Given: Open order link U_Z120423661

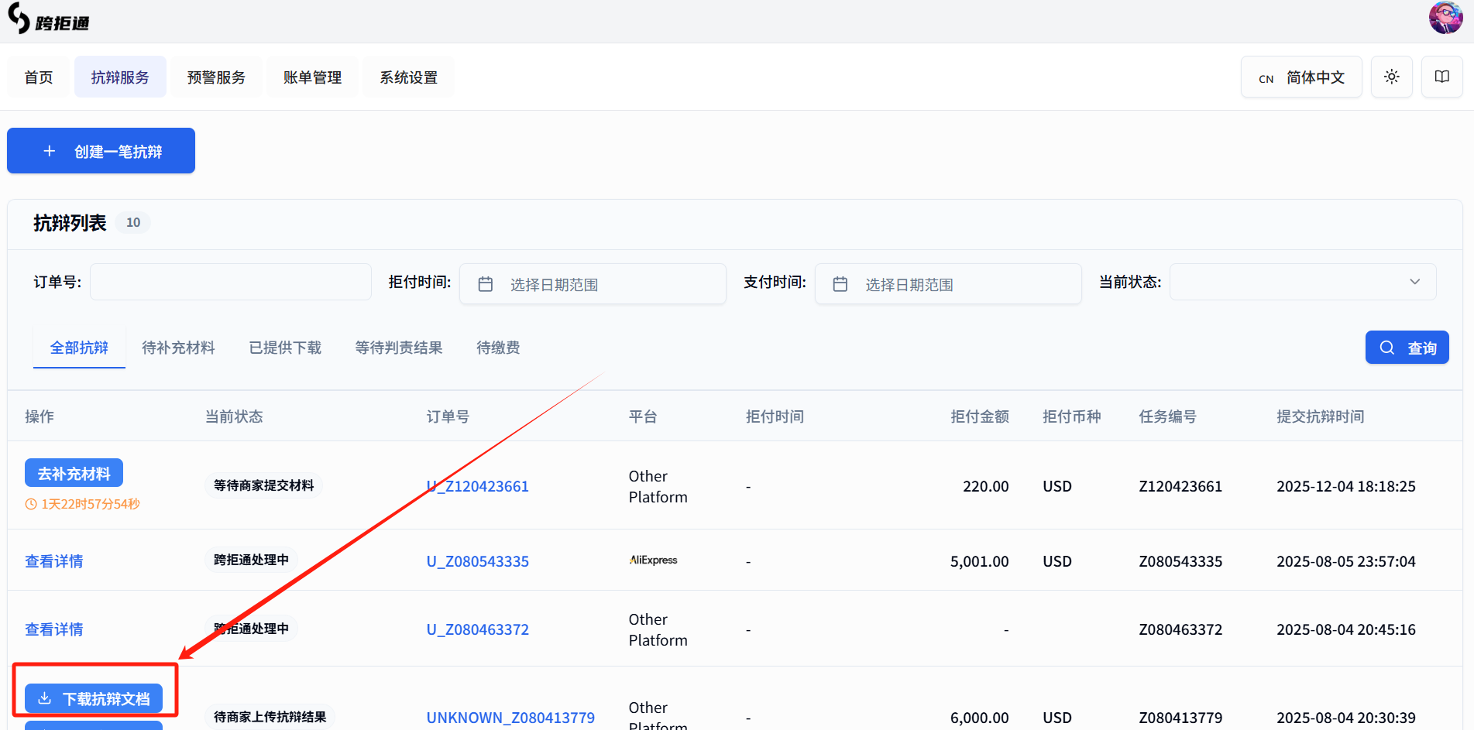Looking at the screenshot, I should [x=478, y=486].
